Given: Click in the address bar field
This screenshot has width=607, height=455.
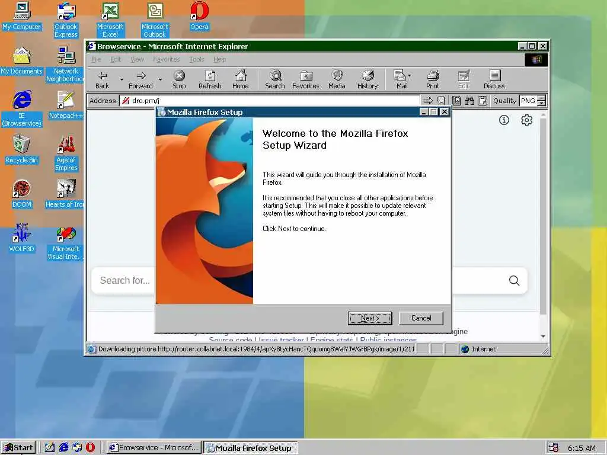Looking at the screenshot, I should [x=270, y=101].
